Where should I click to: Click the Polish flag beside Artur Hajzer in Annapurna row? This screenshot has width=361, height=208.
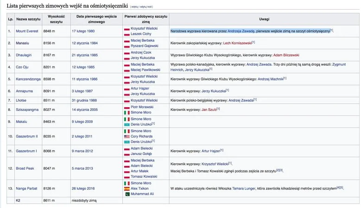click(x=127, y=89)
